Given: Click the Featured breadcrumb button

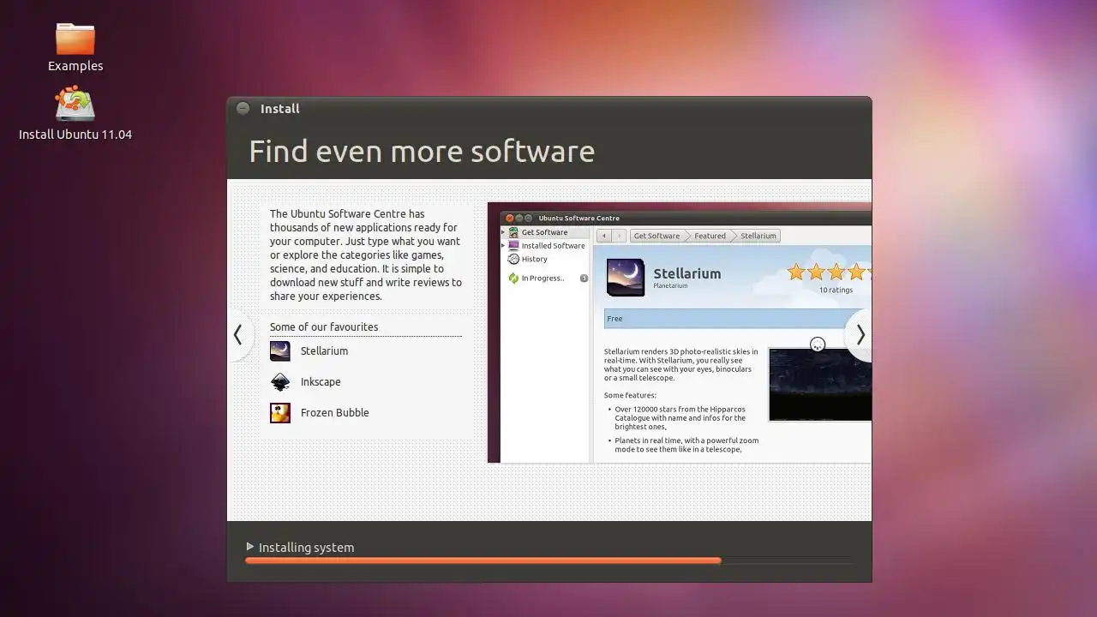Looking at the screenshot, I should coord(710,236).
